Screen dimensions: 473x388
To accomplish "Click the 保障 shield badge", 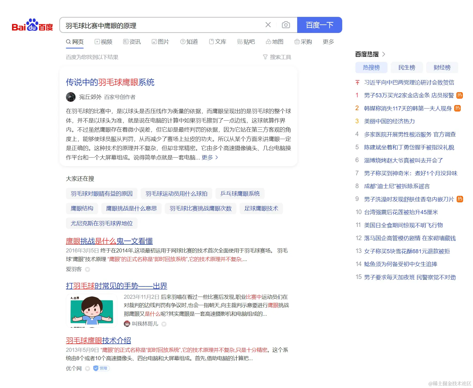I will 101,368.
